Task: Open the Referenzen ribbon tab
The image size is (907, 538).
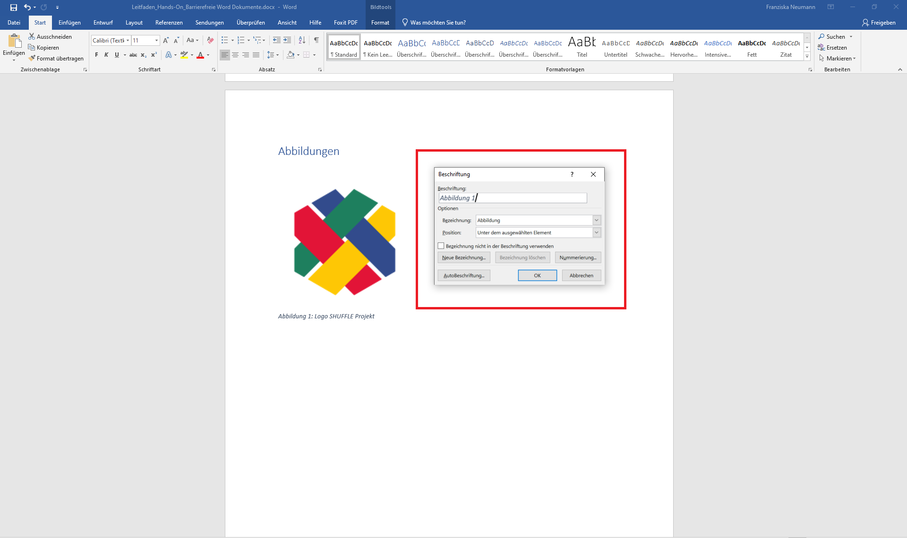Action: tap(169, 22)
